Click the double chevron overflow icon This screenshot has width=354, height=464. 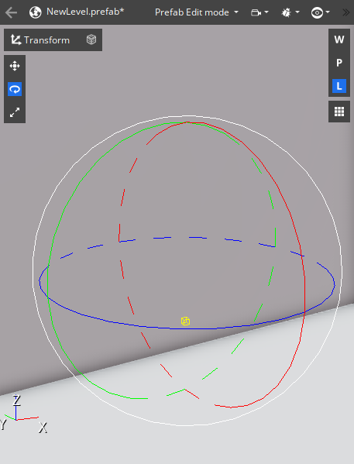click(345, 12)
